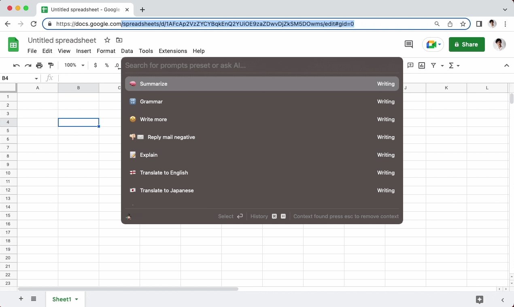
Task: Click the Share page icon in the address bar
Action: pos(450,24)
